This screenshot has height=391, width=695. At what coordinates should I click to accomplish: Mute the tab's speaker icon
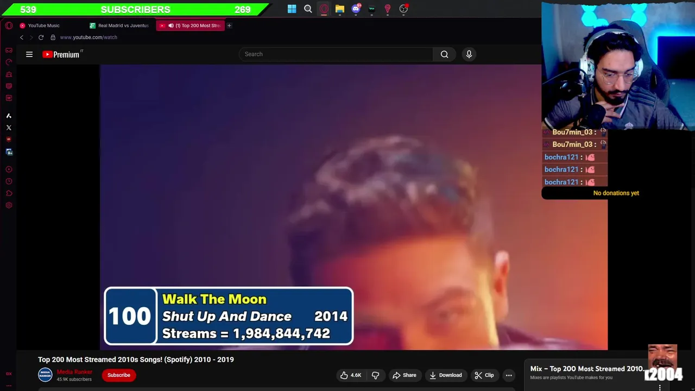(171, 26)
